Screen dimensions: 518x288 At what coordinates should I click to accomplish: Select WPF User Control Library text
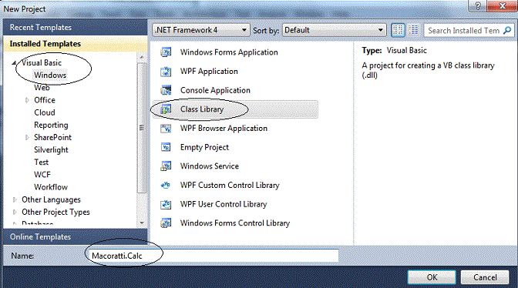point(224,204)
